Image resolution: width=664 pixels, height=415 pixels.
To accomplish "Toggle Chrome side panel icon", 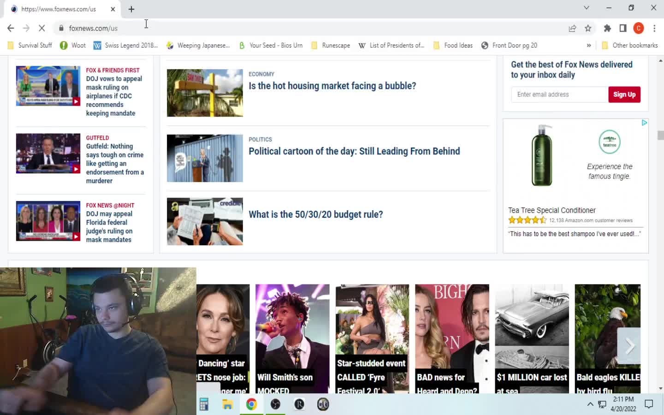I will 623,28.
